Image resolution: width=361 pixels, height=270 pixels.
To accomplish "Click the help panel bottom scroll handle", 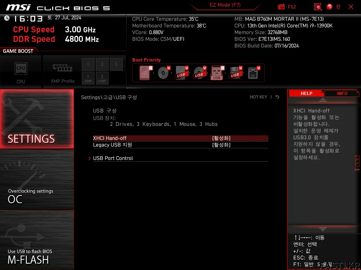I will tap(323, 229).
